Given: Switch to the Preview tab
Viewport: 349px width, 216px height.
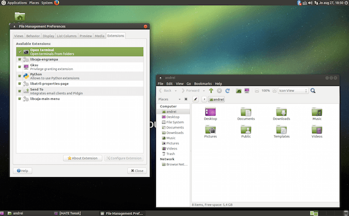Looking at the screenshot, I should (86, 36).
